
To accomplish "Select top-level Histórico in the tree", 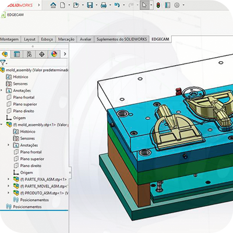I will pos(20,77).
